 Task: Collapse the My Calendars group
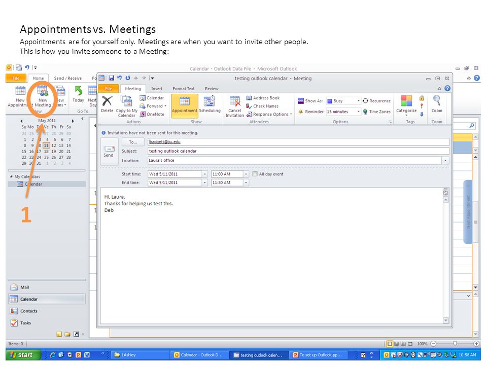click(x=11, y=176)
